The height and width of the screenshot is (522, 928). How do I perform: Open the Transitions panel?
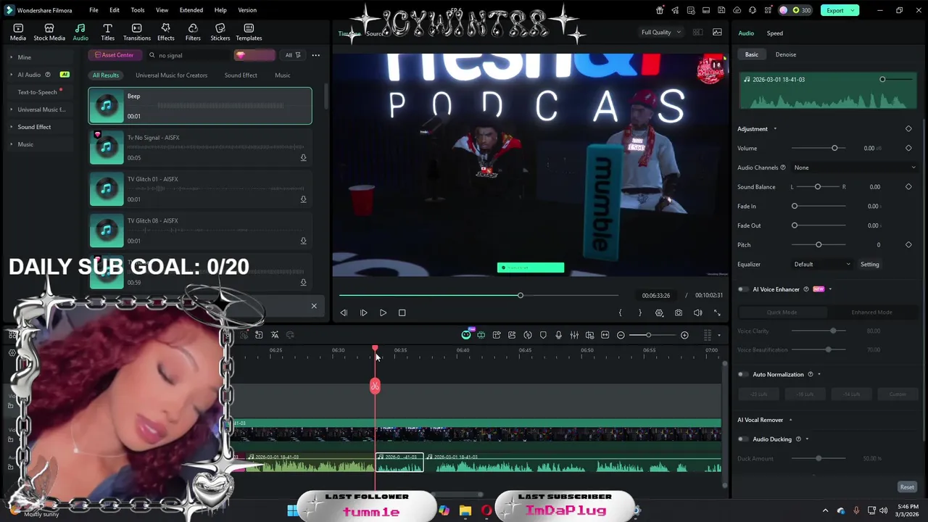pyautogui.click(x=136, y=32)
